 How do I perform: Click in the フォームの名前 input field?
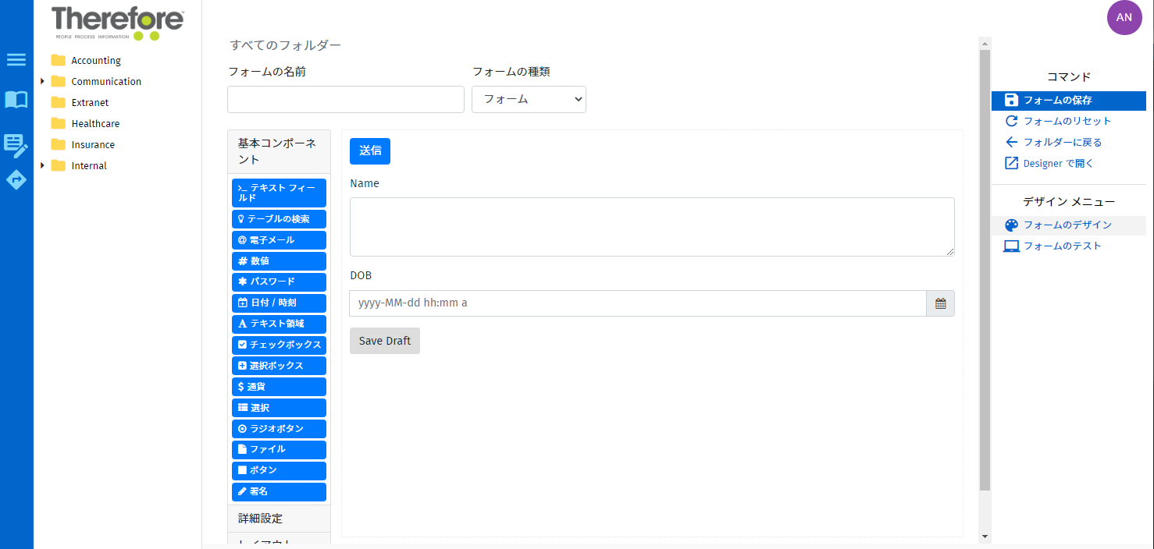point(346,99)
